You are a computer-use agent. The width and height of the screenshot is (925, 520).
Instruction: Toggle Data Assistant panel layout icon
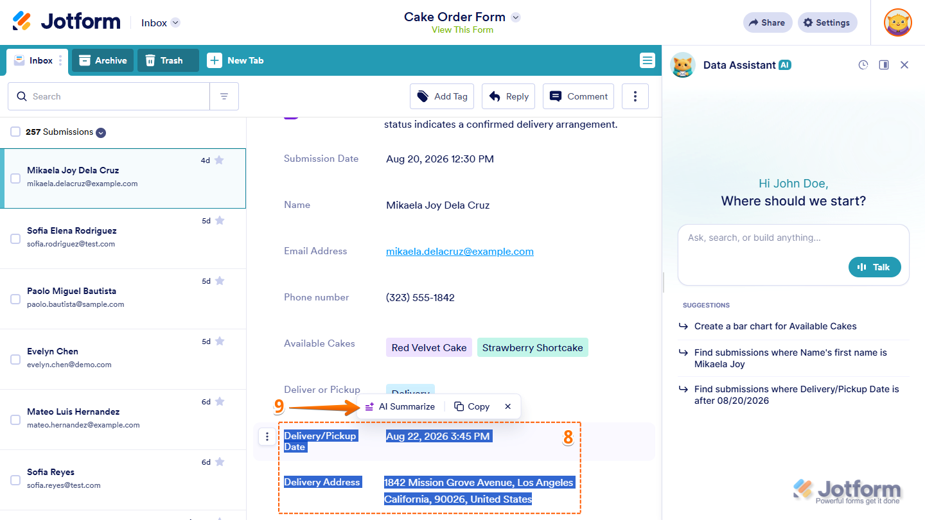[x=884, y=65]
